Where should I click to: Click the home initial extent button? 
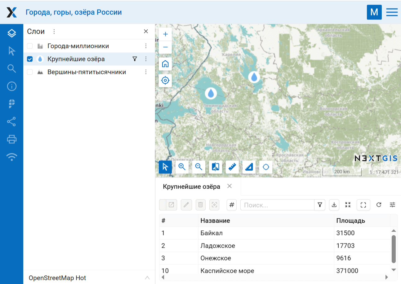point(165,64)
